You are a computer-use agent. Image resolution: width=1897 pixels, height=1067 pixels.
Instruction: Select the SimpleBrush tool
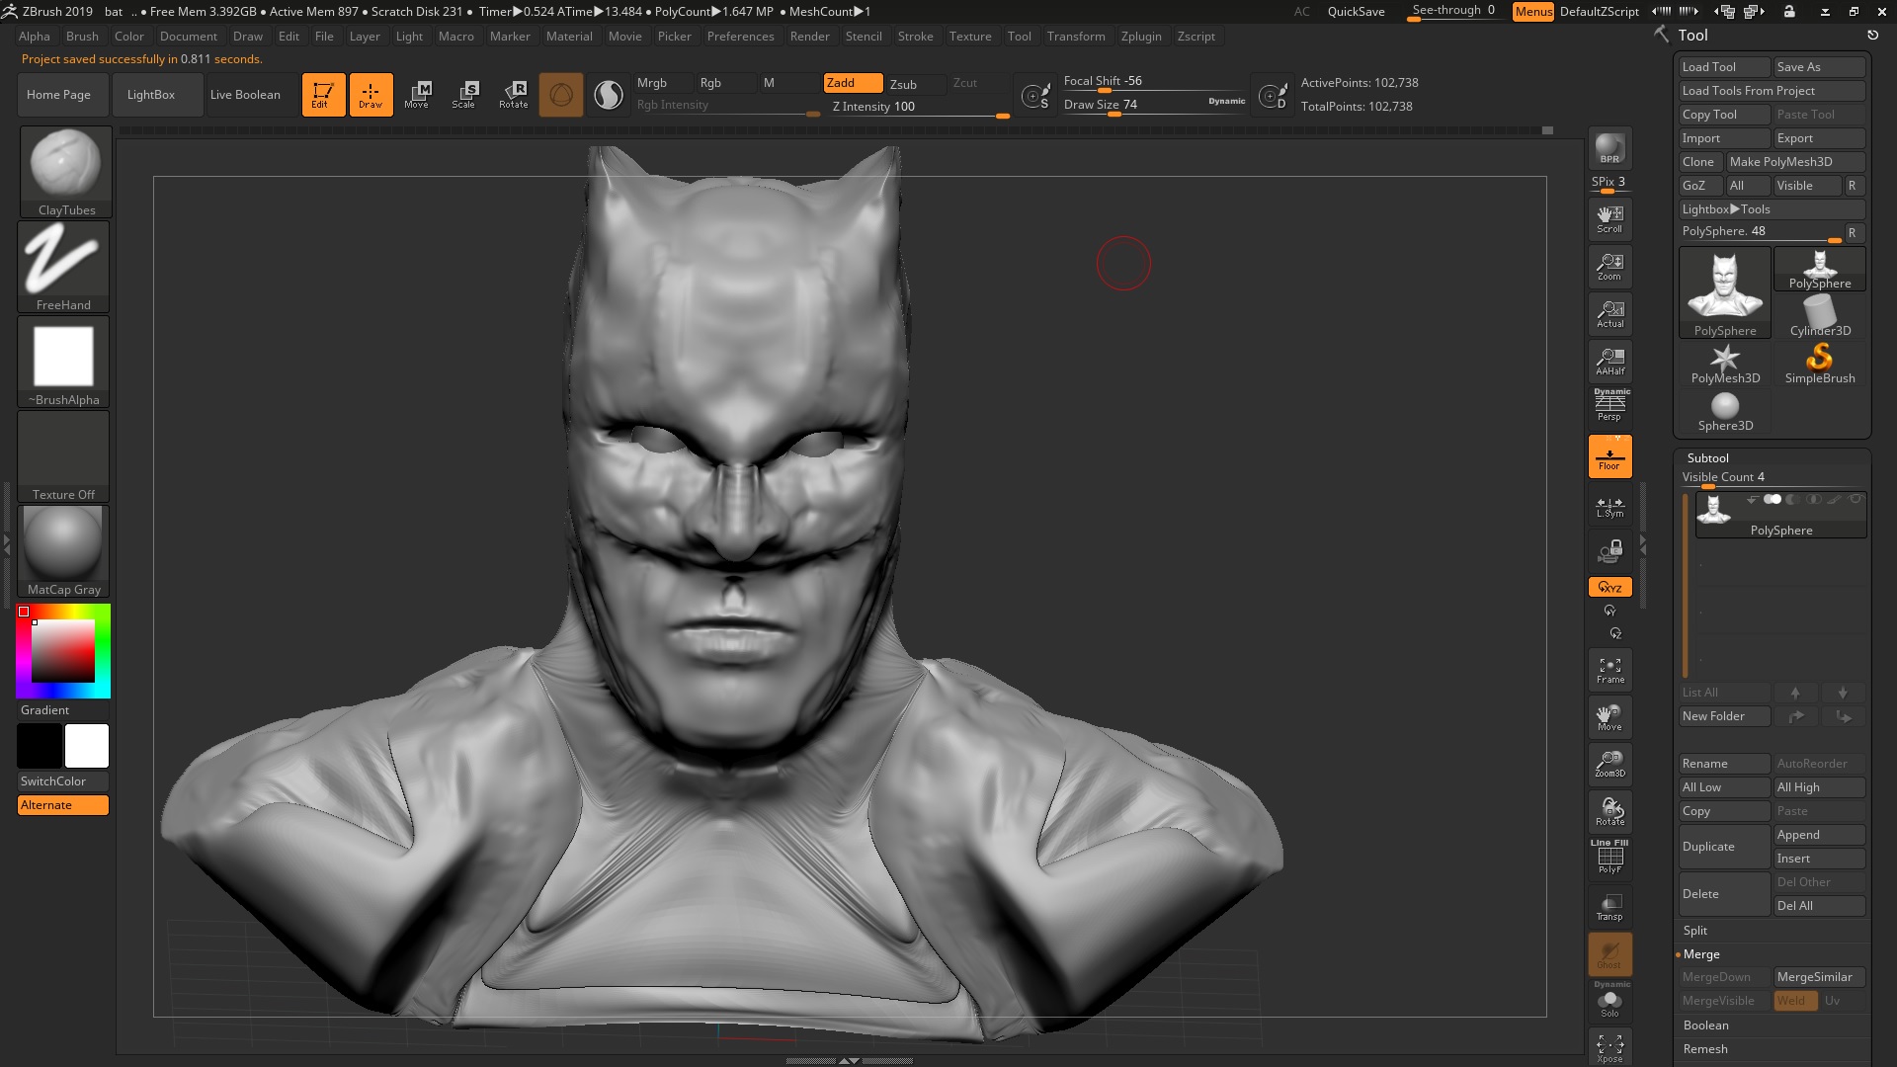(x=1820, y=364)
